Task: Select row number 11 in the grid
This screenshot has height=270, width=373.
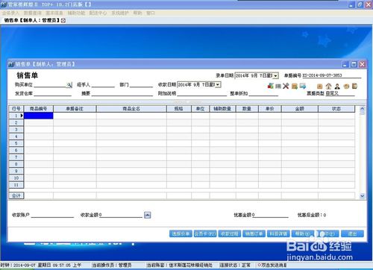Action: pos(16,185)
